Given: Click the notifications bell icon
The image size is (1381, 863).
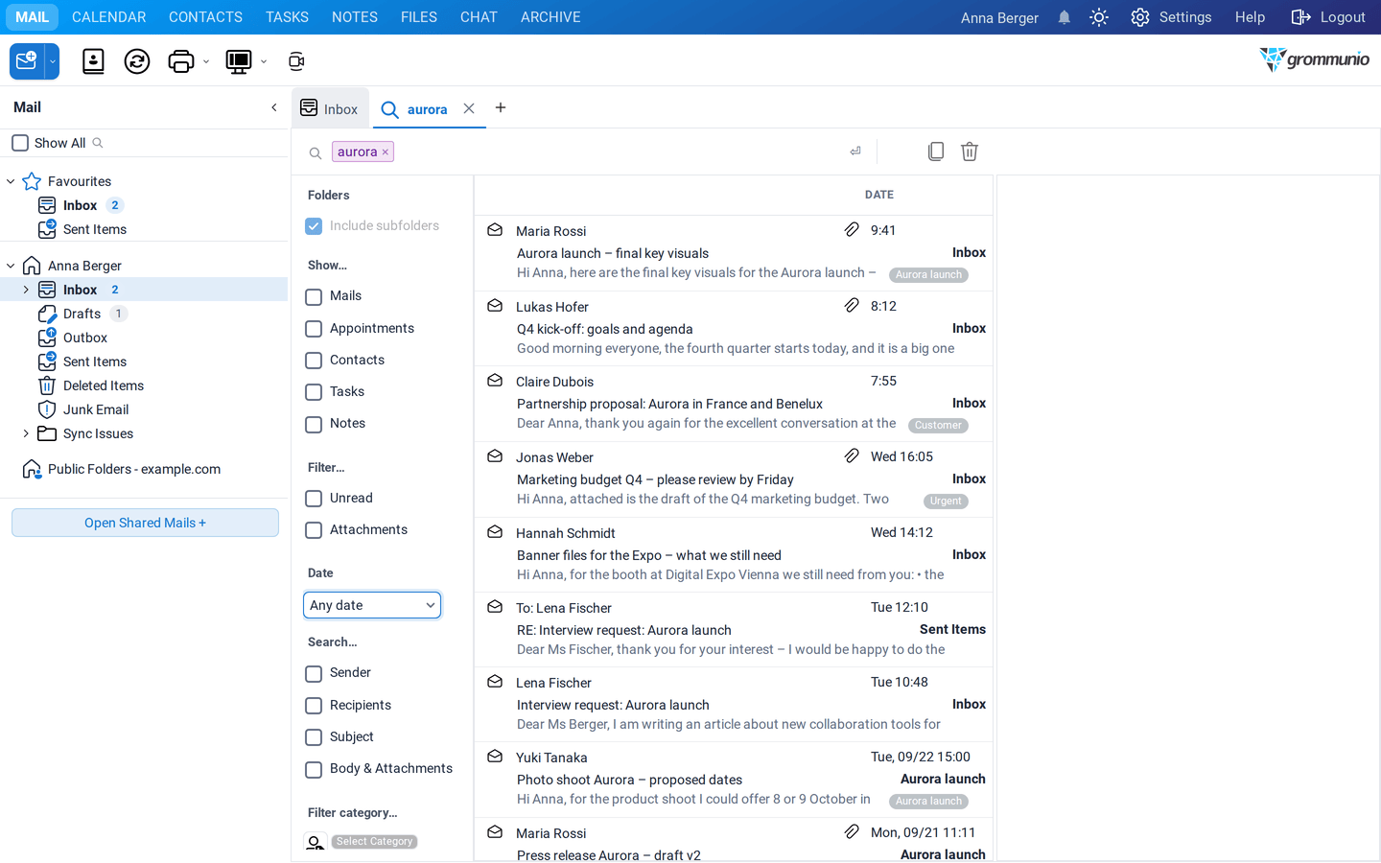Looking at the screenshot, I should coord(1064,17).
